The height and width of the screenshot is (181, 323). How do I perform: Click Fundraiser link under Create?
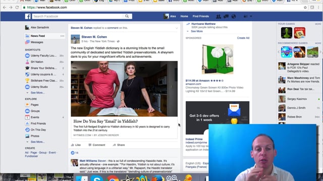point(31,156)
